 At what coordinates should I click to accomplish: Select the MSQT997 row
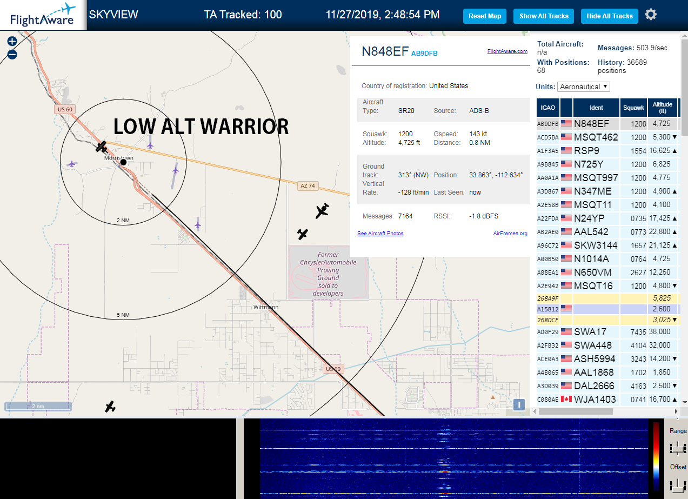pyautogui.click(x=608, y=178)
